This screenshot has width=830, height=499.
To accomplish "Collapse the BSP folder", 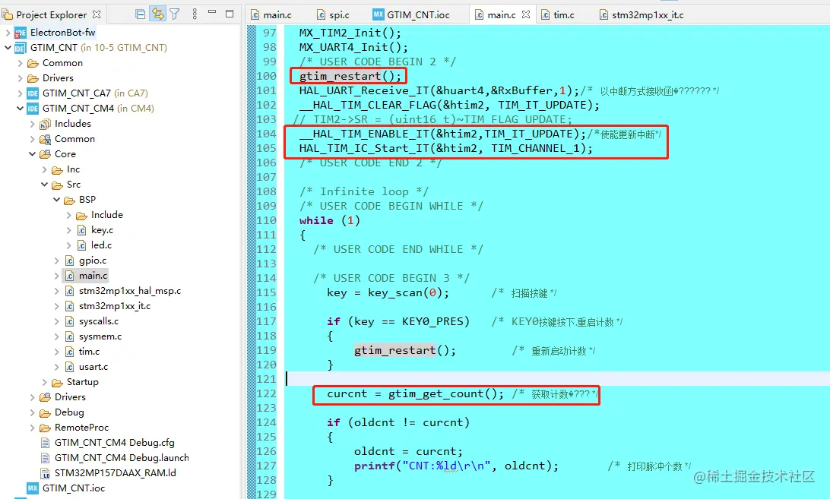I will 57,200.
